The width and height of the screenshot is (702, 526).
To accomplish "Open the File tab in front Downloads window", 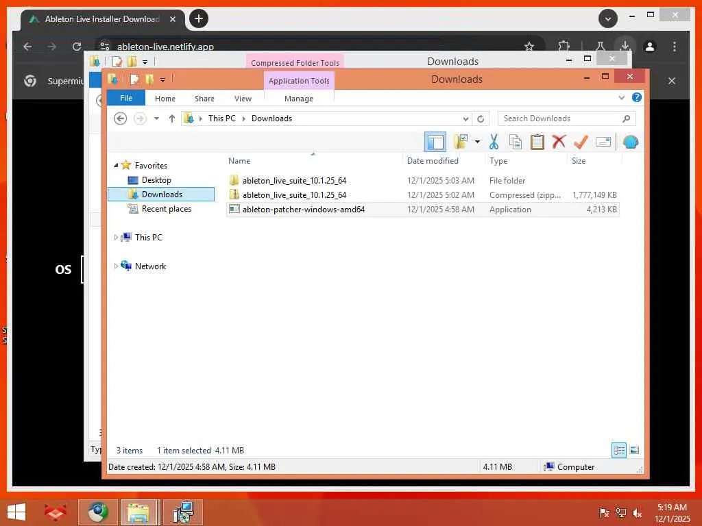I will point(126,98).
